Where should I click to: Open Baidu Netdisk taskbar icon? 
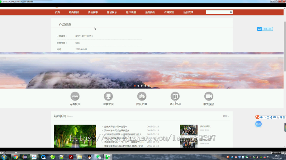(34, 157)
